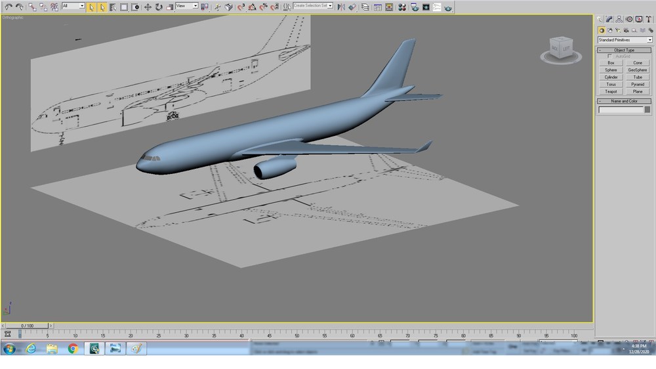Open Google Chrome from the taskbar
This screenshot has width=656, height=369.
[73, 349]
